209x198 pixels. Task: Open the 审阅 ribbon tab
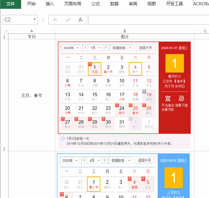point(133,4)
